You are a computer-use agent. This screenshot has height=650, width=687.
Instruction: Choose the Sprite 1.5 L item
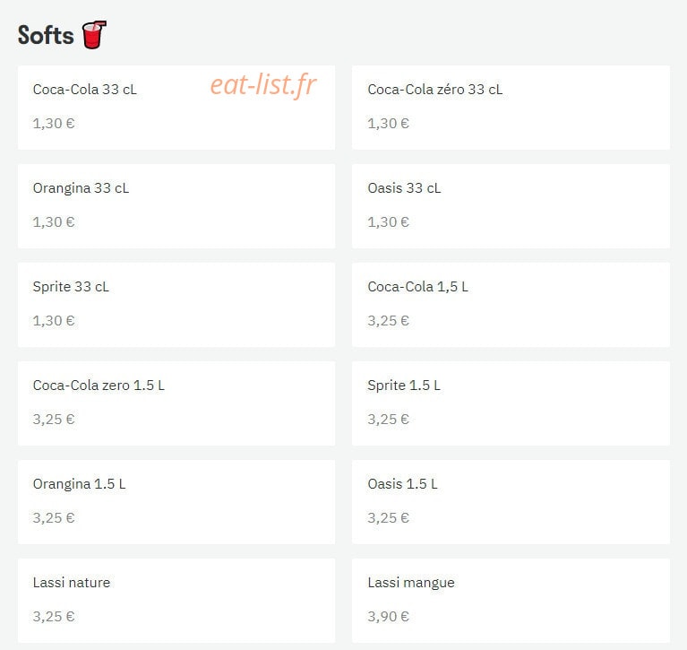(511, 403)
